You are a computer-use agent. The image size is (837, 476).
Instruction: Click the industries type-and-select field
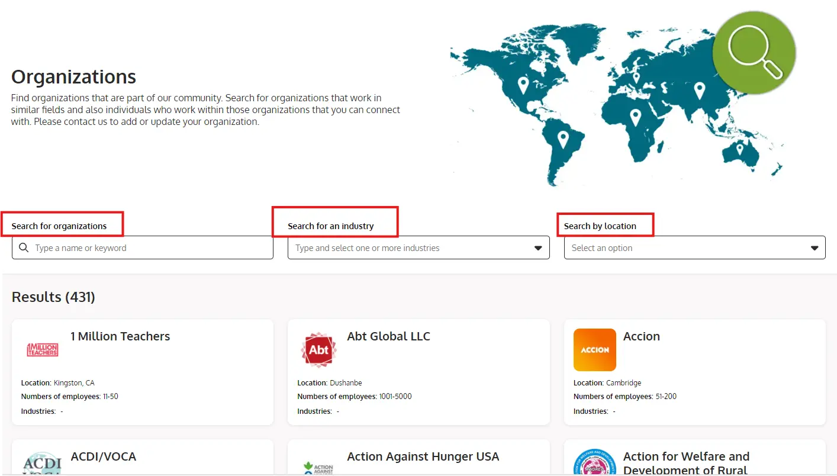pos(408,248)
